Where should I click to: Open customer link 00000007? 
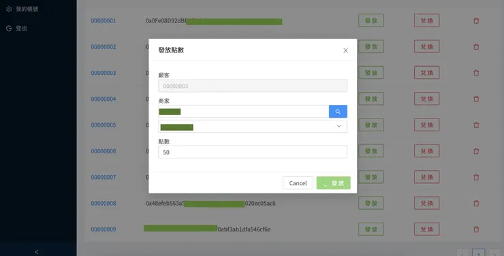[104, 177]
